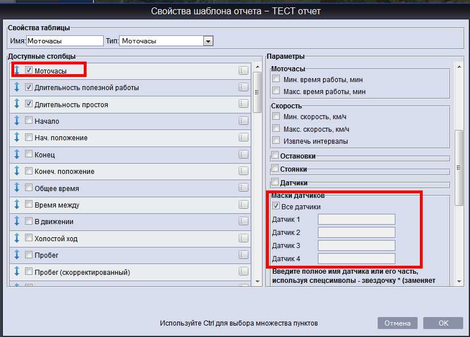Click the Датчик 4 mask field
The width and height of the screenshot is (470, 337).
[x=357, y=259]
